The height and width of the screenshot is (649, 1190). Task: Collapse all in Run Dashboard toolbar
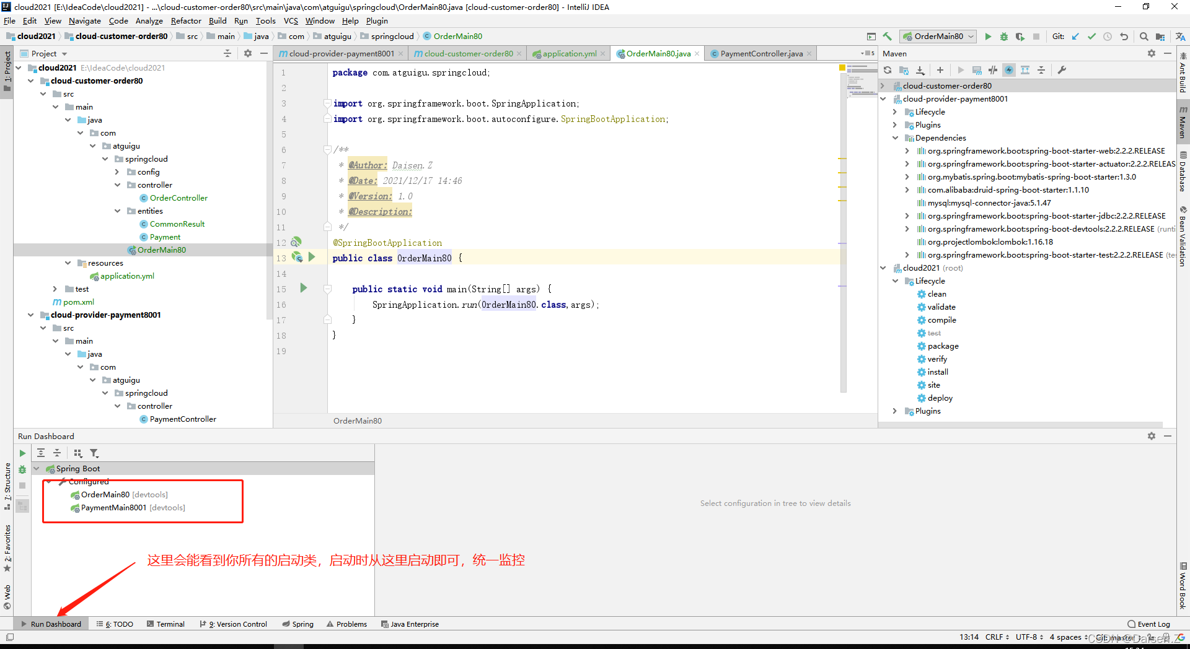pos(57,453)
